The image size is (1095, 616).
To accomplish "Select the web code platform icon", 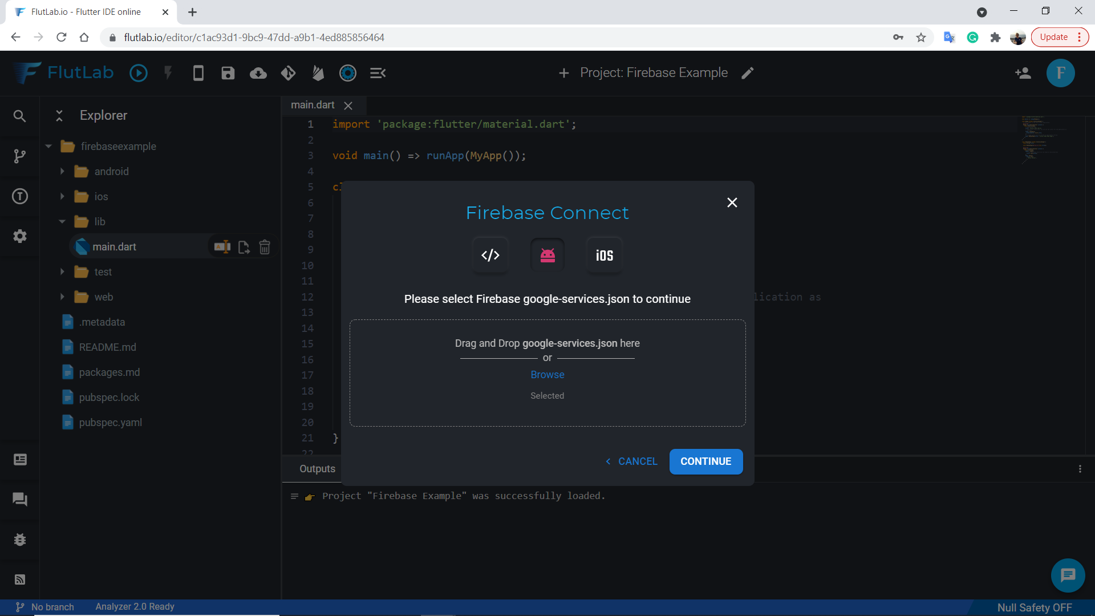I will (x=490, y=256).
